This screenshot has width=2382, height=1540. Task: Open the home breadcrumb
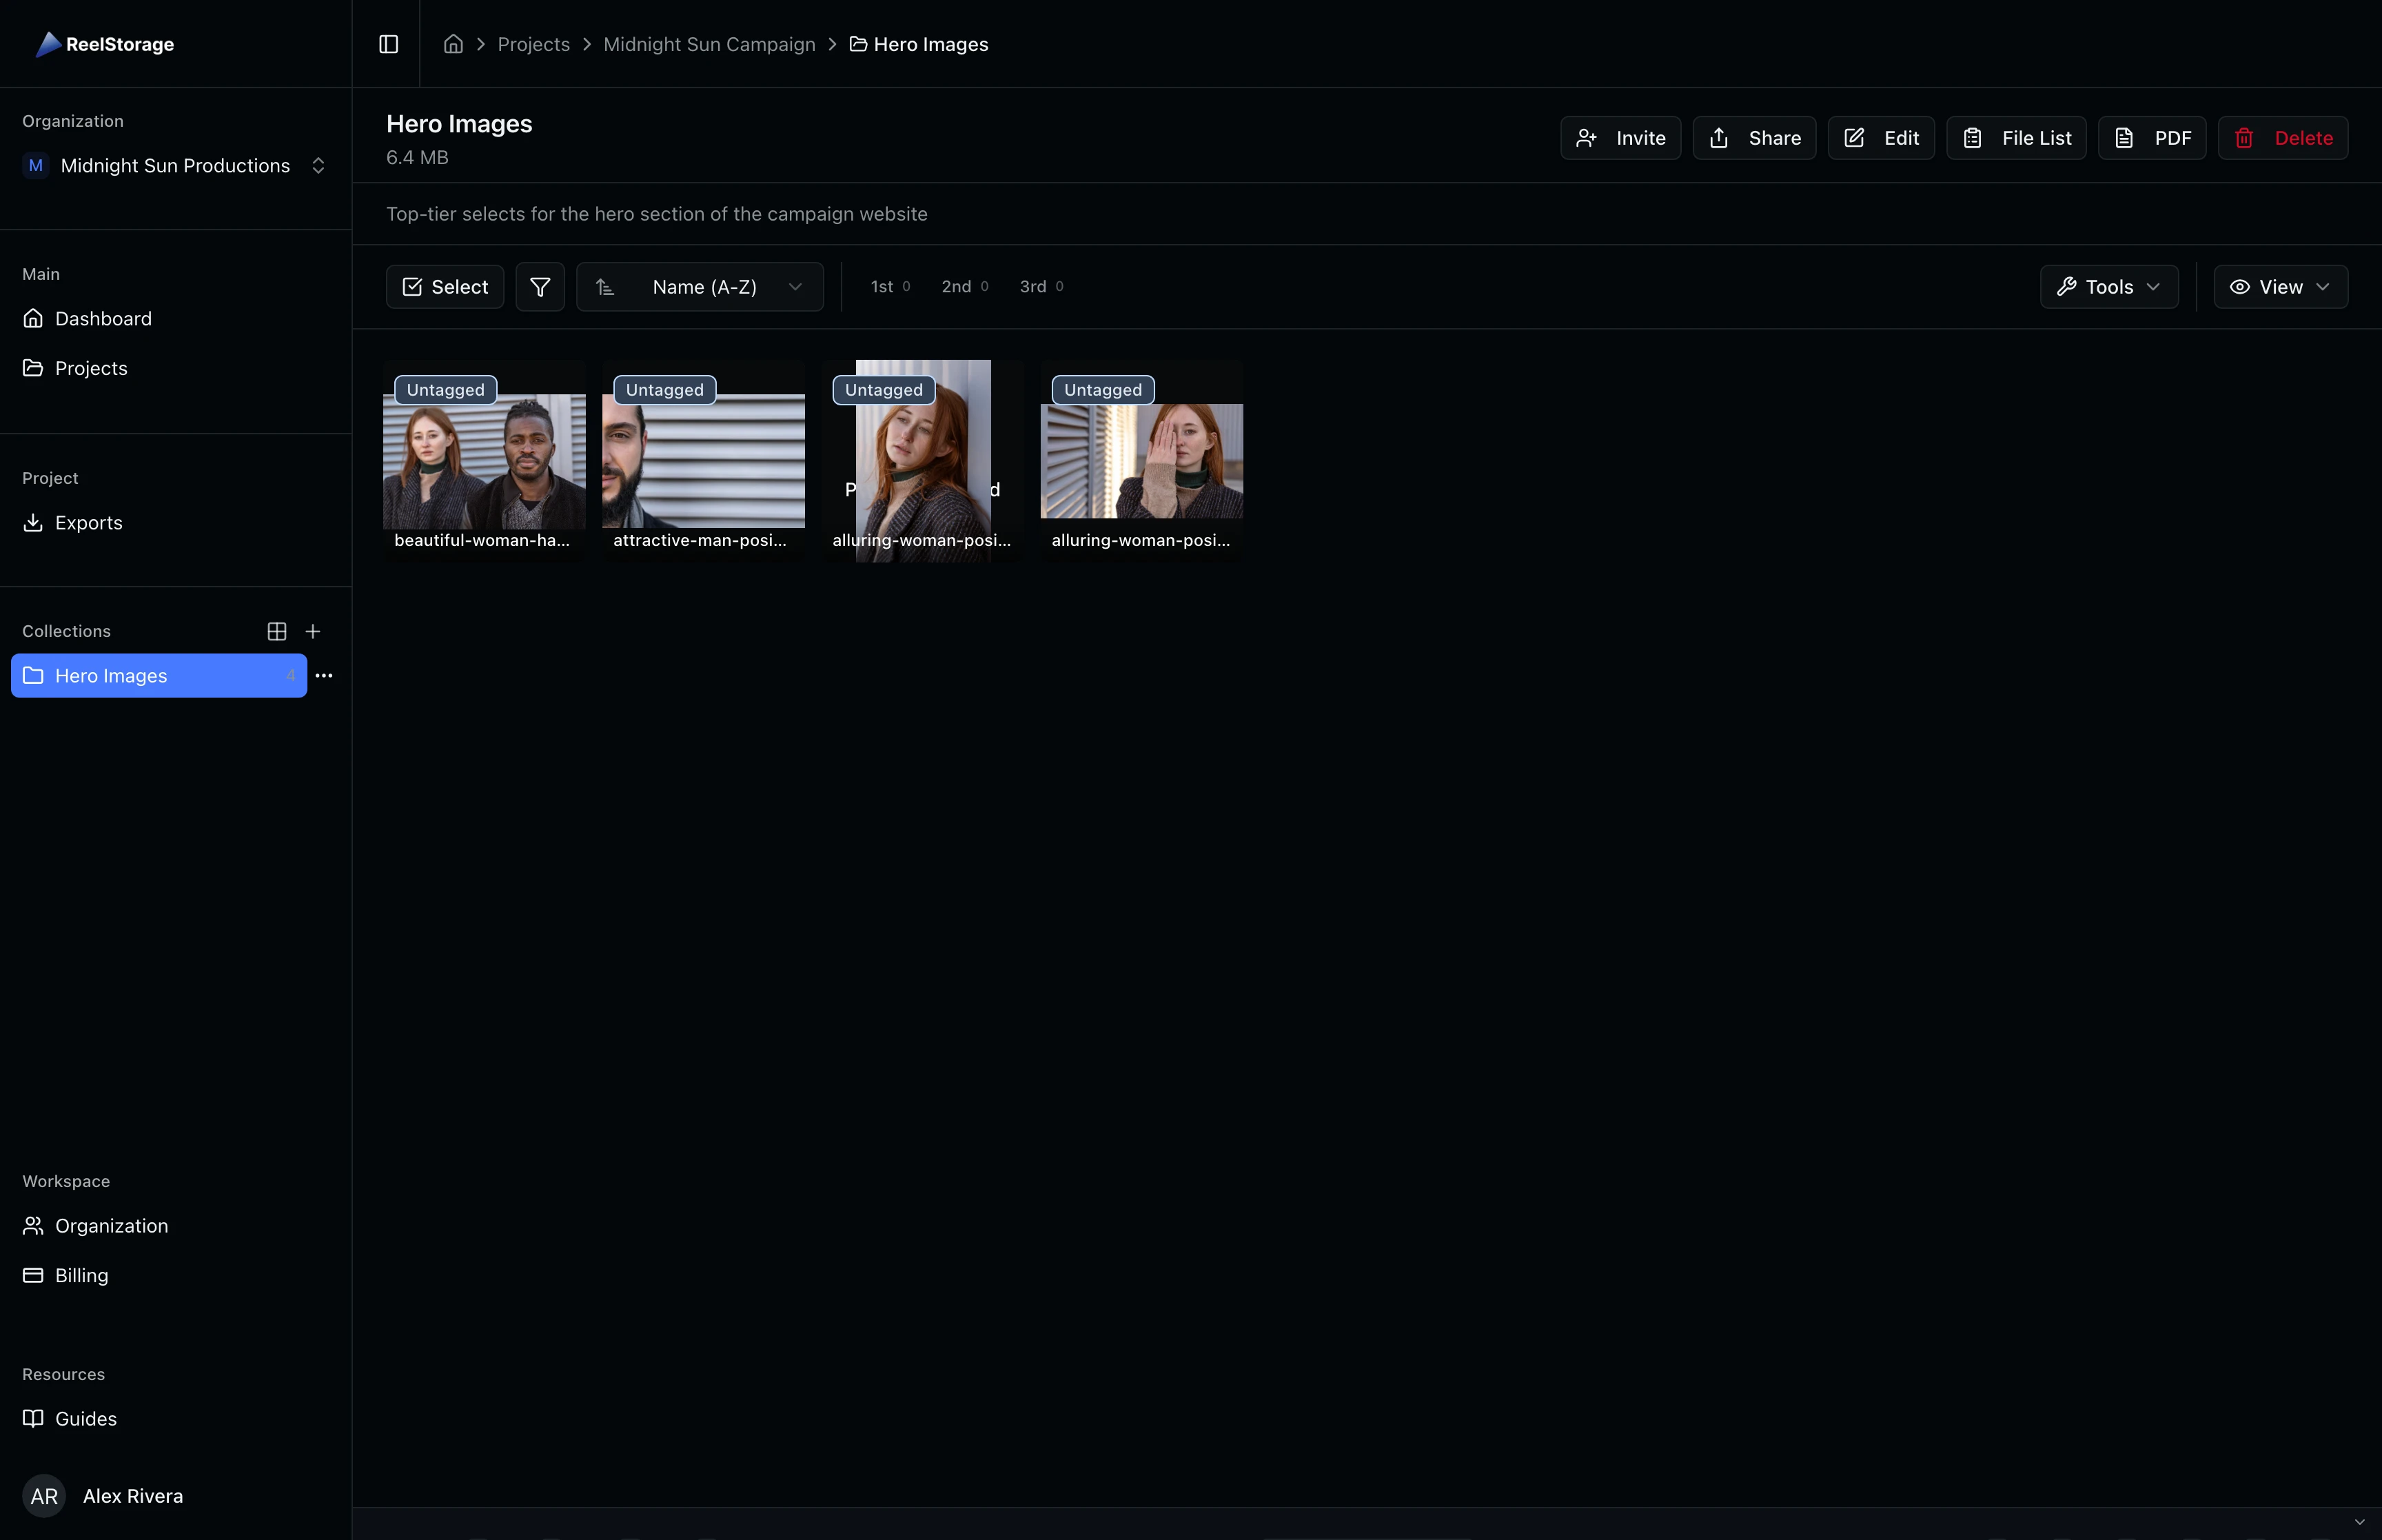click(453, 44)
